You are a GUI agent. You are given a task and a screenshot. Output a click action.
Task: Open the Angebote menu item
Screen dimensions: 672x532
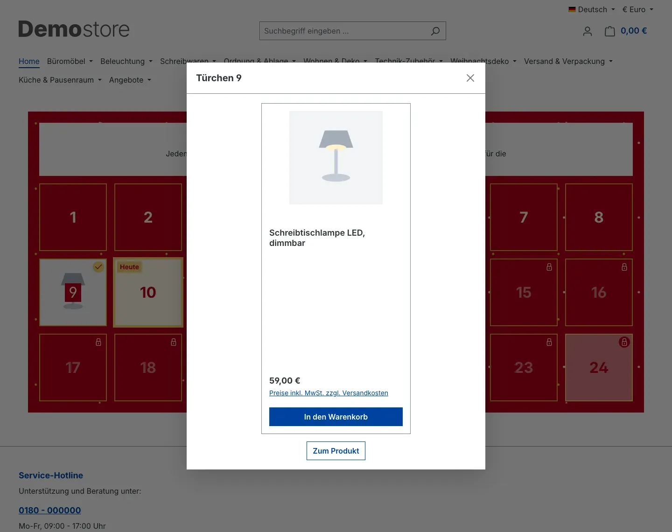coord(130,80)
